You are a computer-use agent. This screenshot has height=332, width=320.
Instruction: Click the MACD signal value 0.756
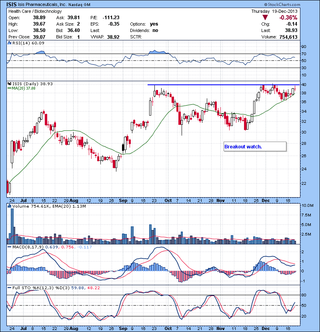click(68, 247)
